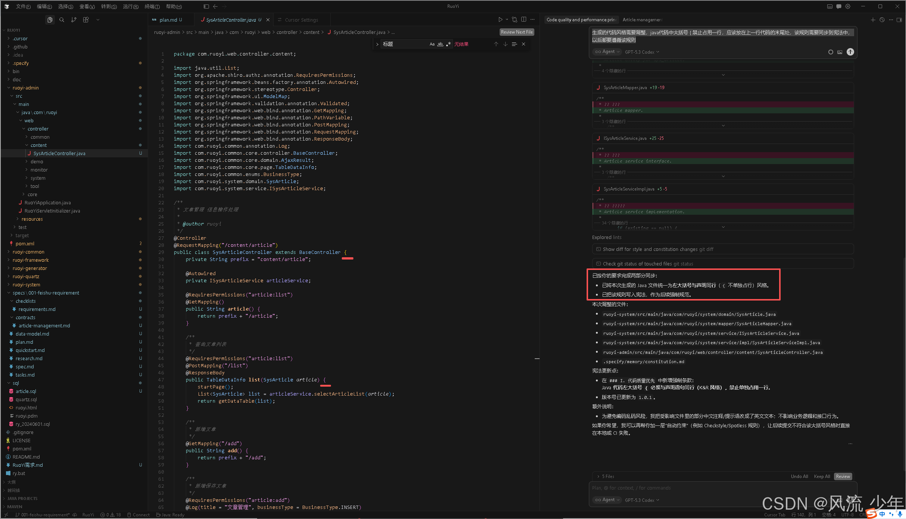906x519 pixels.
Task: Click the Run Java play icon
Action: (x=500, y=20)
